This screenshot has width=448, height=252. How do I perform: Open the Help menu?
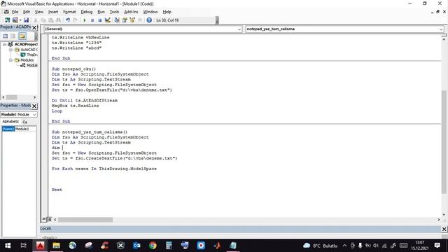(167, 12)
